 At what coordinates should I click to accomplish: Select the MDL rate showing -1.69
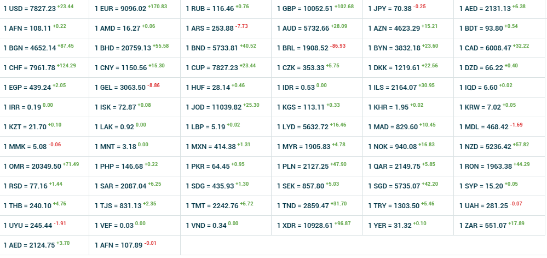[483, 127]
